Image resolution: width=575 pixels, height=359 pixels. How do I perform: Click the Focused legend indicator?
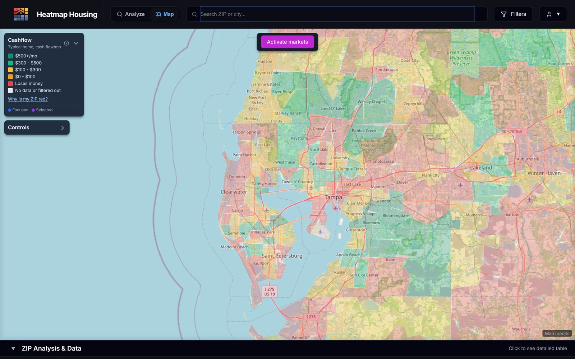18,110
